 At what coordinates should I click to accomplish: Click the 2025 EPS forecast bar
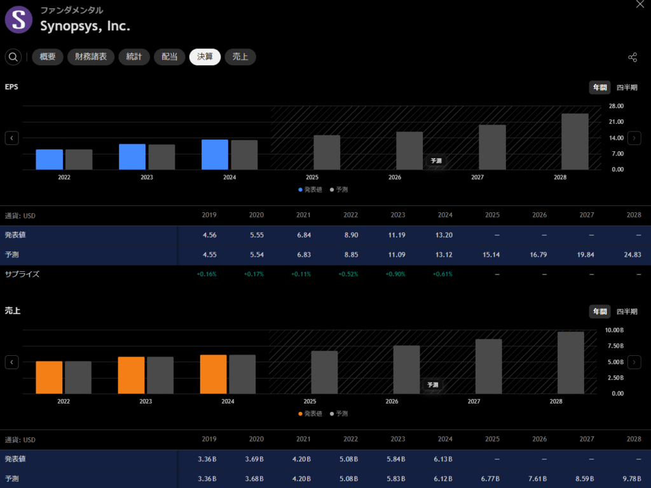(x=327, y=152)
